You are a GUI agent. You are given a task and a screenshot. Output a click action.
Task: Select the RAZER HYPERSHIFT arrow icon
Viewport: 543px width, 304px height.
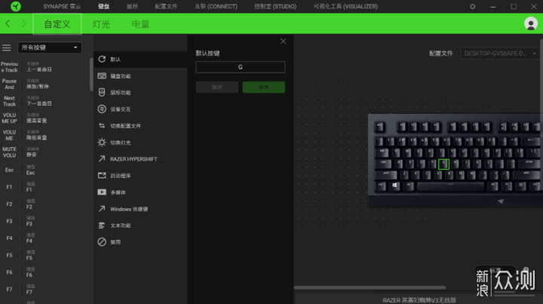[x=102, y=159]
